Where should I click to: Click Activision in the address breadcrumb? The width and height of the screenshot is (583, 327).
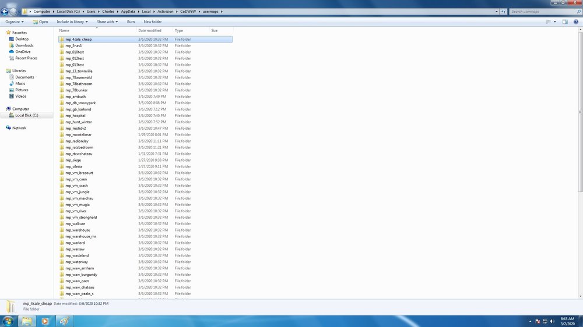pyautogui.click(x=165, y=11)
